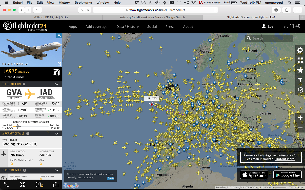The width and height of the screenshot is (305, 190).
Task: Click the share icon in bottom bar
Action: [x=56, y=185]
